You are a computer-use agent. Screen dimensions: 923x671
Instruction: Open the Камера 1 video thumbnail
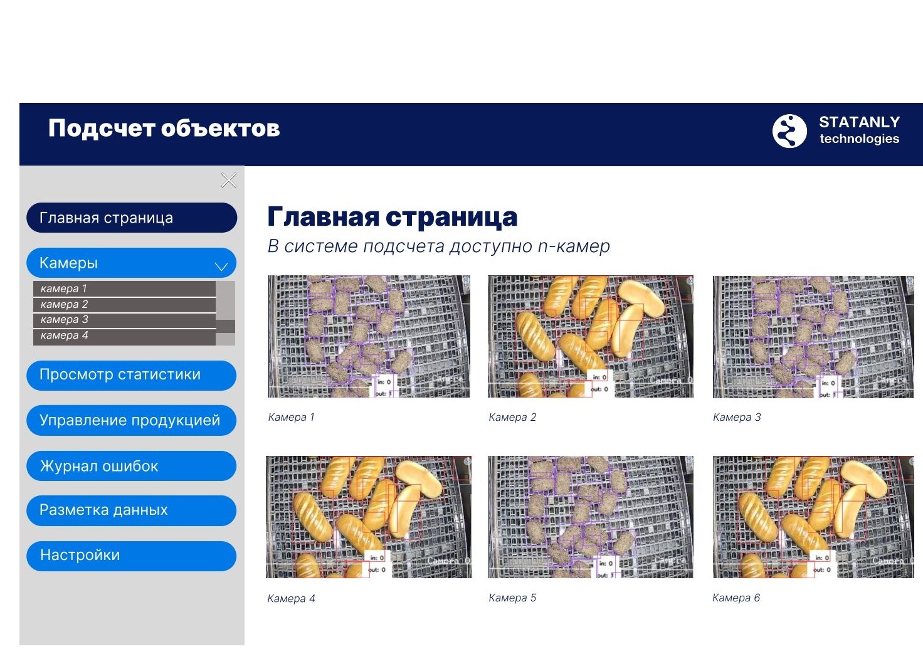[369, 336]
